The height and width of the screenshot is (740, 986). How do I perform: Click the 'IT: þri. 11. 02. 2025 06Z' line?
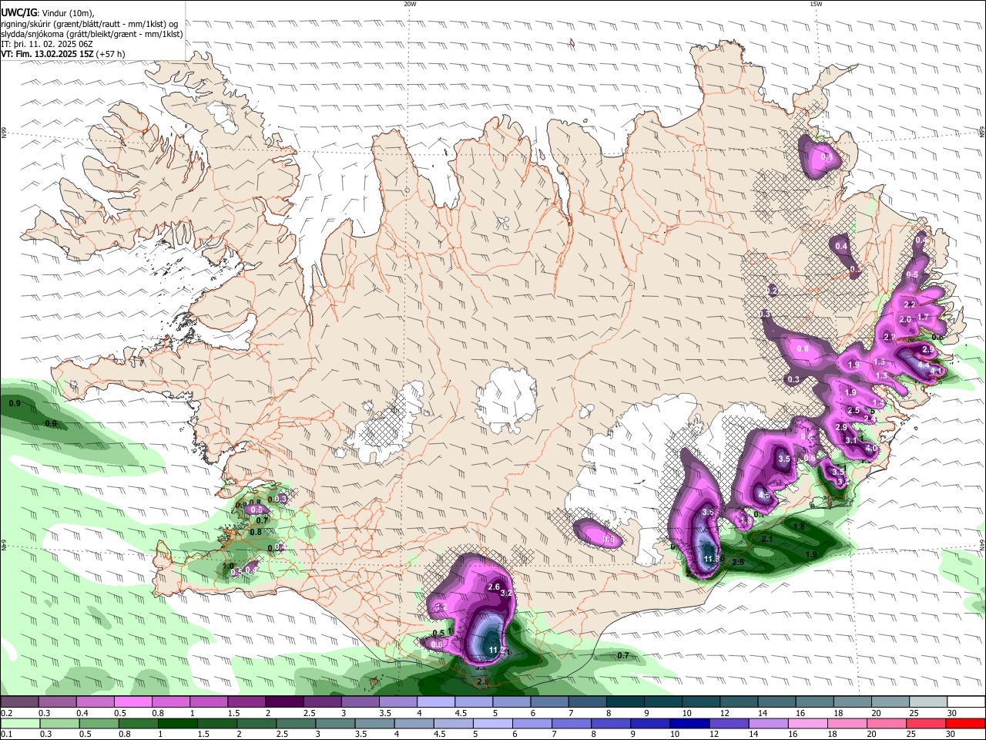click(47, 44)
